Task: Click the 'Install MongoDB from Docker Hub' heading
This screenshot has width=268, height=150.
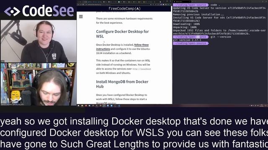Action: click(122, 84)
